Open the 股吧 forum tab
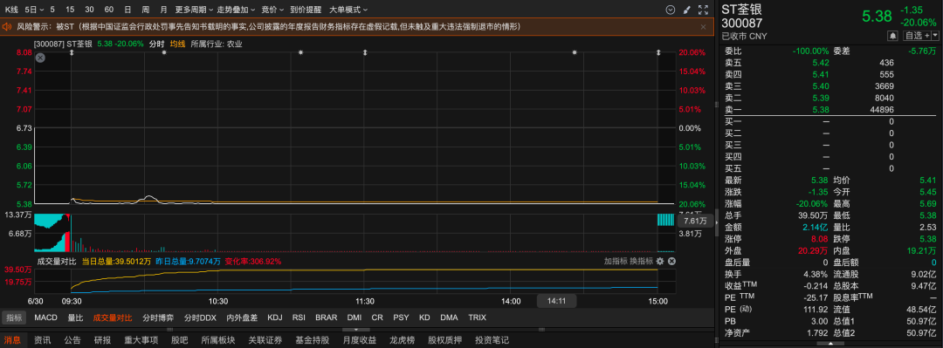Viewport: 943px width, 348px height. pyautogui.click(x=179, y=340)
